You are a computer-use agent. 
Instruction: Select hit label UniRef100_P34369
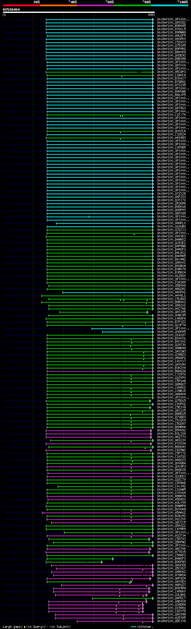click(171, 282)
